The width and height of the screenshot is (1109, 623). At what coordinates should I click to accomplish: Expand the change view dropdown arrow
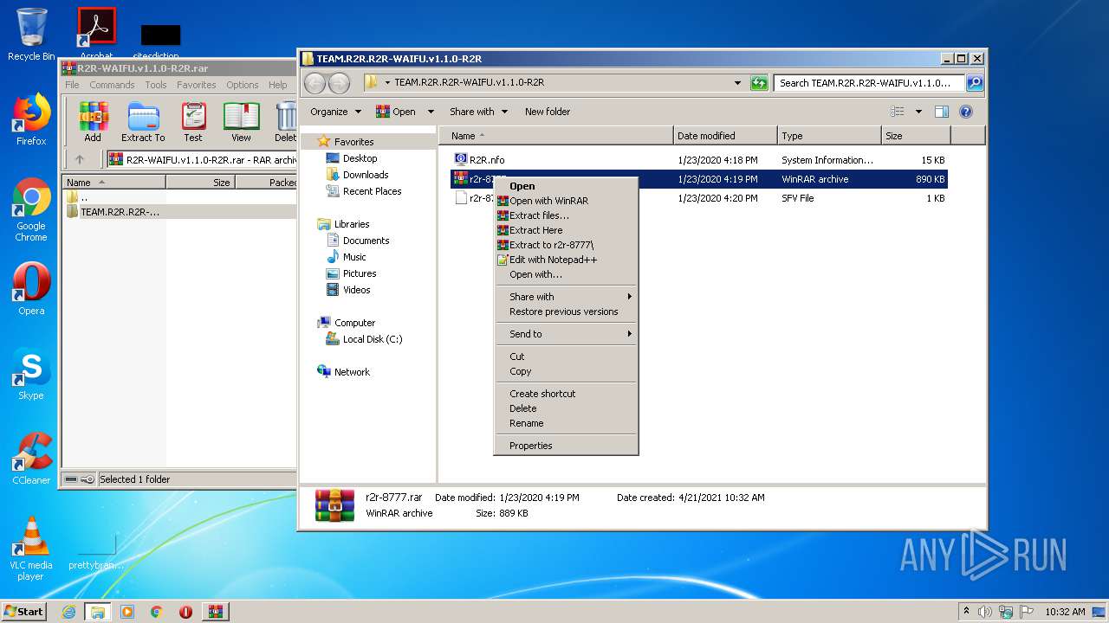click(x=918, y=112)
